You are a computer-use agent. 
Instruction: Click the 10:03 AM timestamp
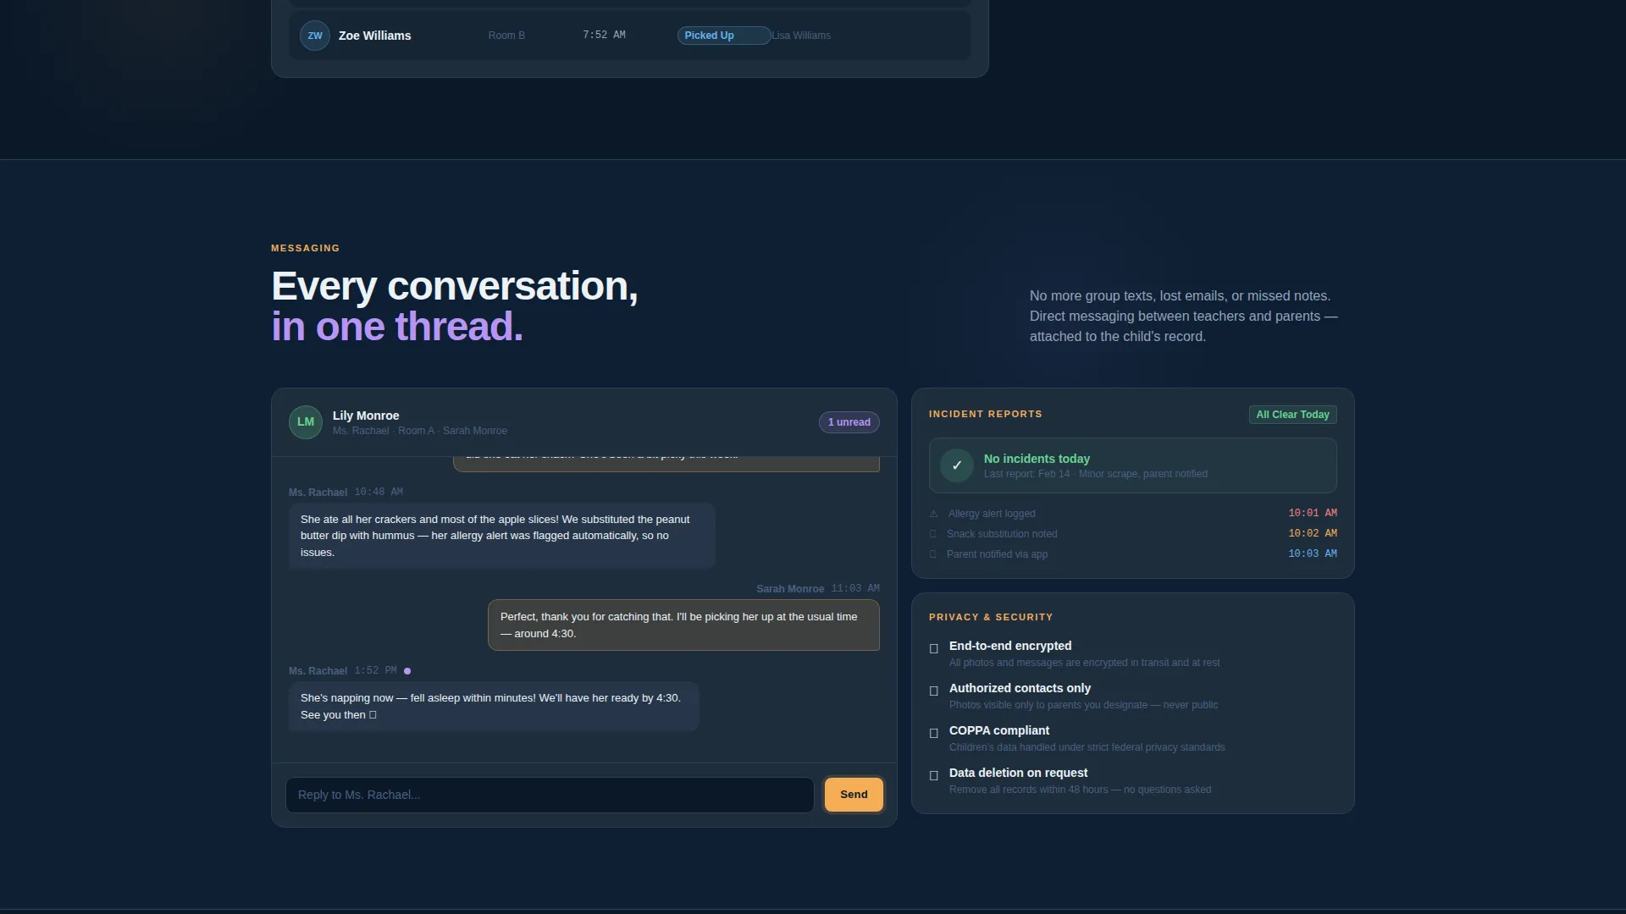pyautogui.click(x=1313, y=553)
